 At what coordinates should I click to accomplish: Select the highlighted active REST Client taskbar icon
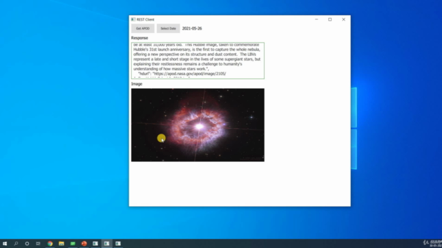click(x=106, y=243)
